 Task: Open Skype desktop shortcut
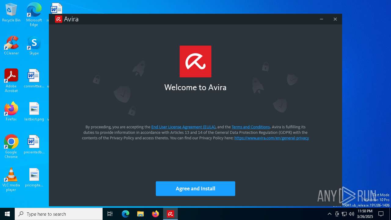(34, 45)
